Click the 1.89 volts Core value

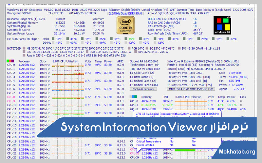(x=235, y=73)
